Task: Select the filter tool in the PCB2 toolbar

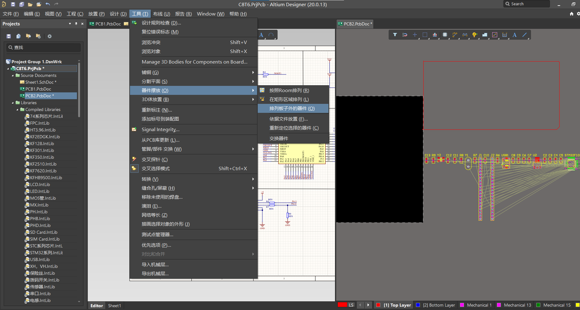Action: coord(395,35)
